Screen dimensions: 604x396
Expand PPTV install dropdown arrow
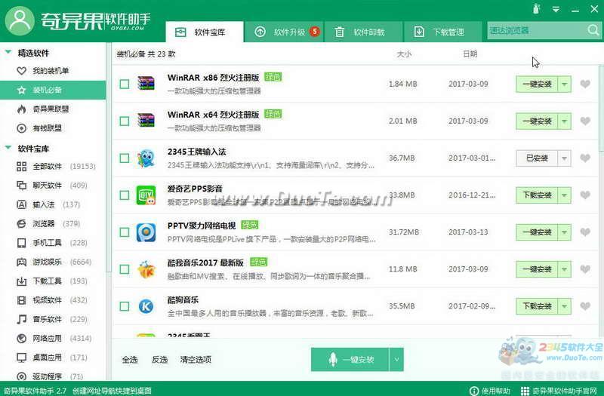coord(564,232)
